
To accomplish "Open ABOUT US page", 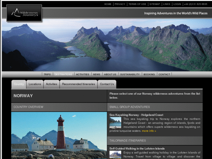I will coord(110,74).
